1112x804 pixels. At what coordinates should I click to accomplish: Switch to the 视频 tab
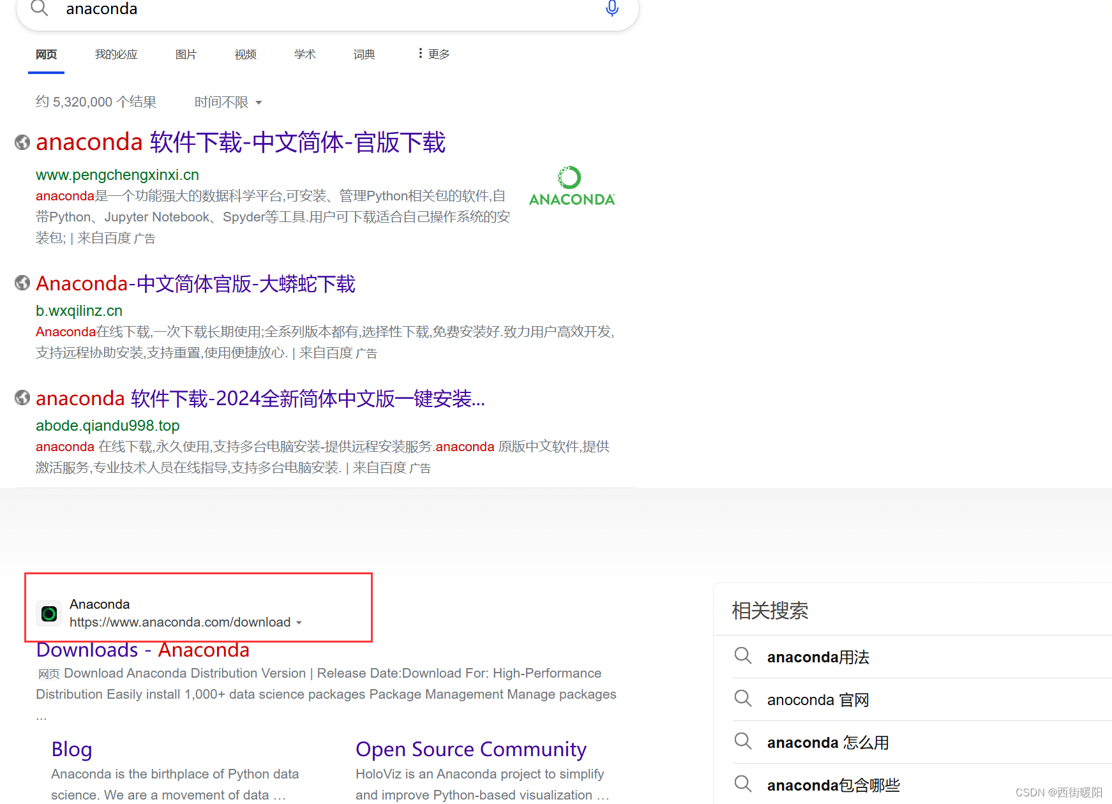tap(245, 55)
